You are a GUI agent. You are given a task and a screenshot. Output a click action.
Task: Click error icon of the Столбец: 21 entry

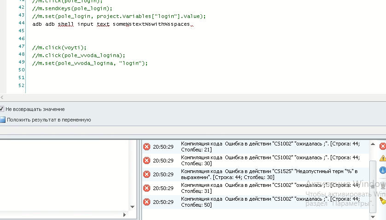(147, 147)
